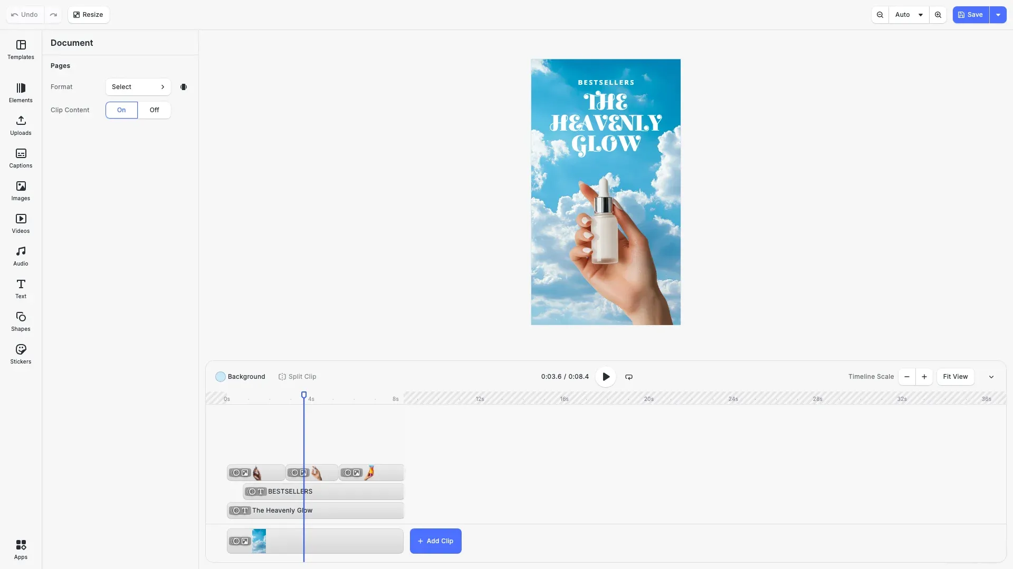Open the Elements panel

point(21,92)
